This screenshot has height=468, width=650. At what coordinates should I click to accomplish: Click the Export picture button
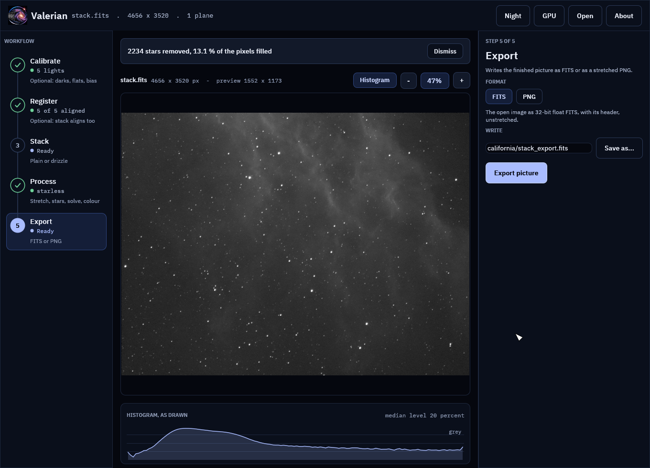coord(516,173)
